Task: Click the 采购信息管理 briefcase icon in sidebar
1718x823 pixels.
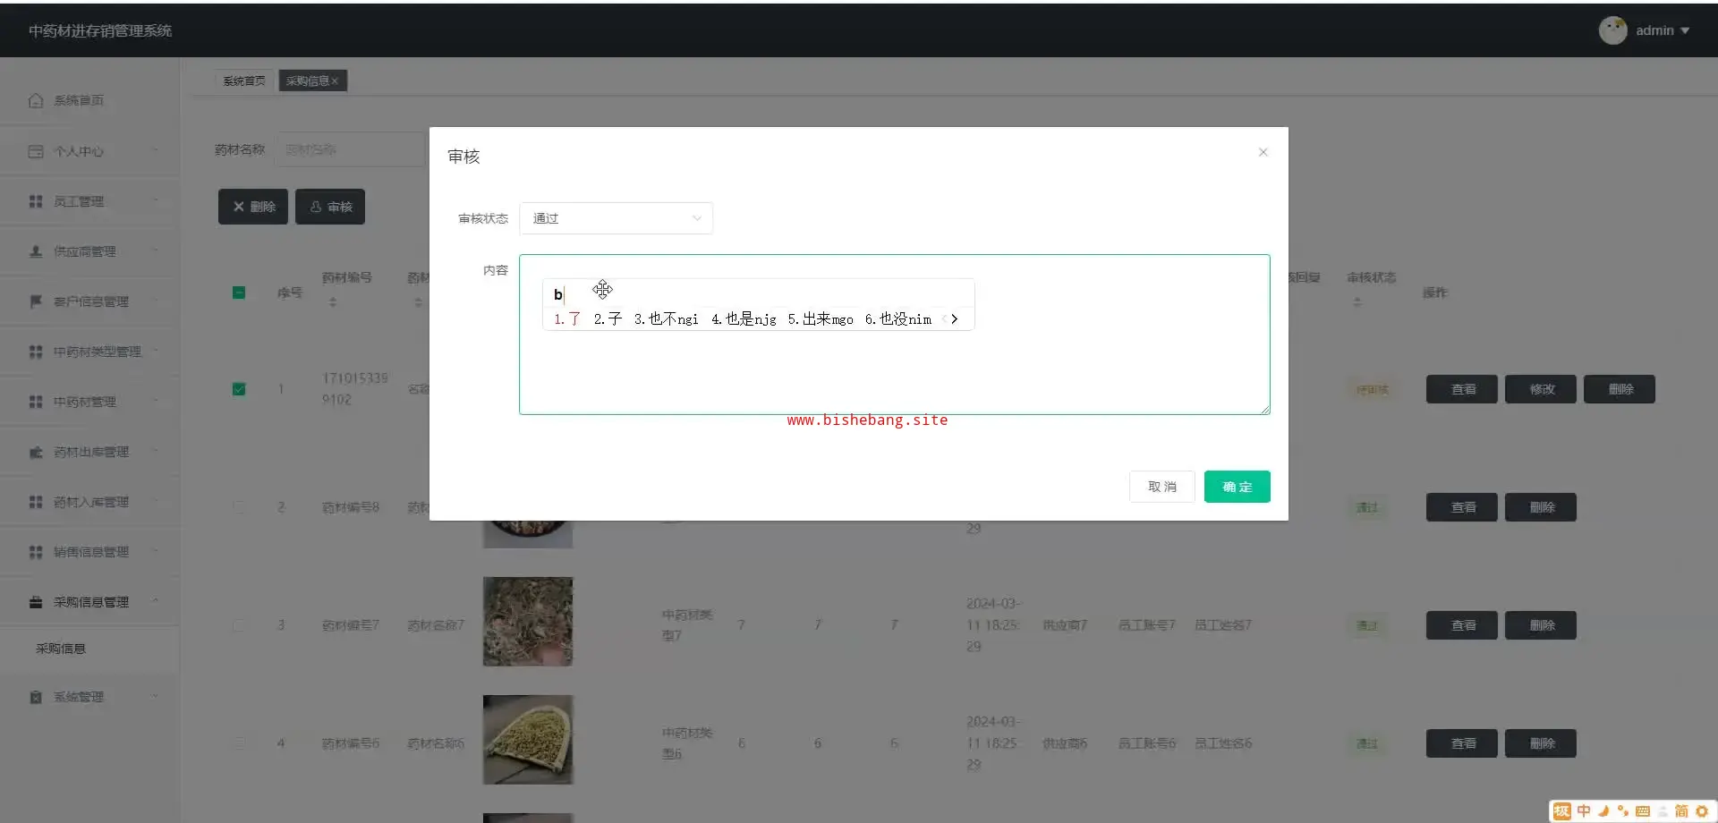Action: click(x=36, y=602)
